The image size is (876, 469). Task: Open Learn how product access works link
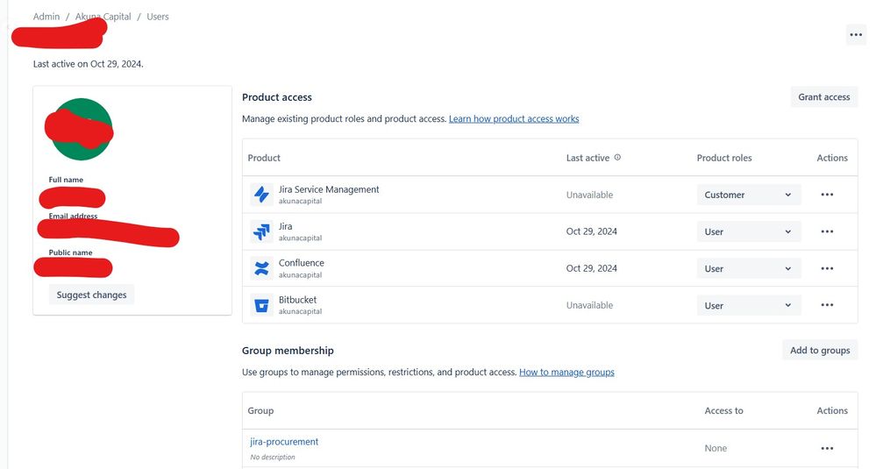(514, 119)
